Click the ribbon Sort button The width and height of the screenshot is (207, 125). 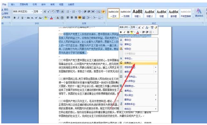[x=99, y=12]
